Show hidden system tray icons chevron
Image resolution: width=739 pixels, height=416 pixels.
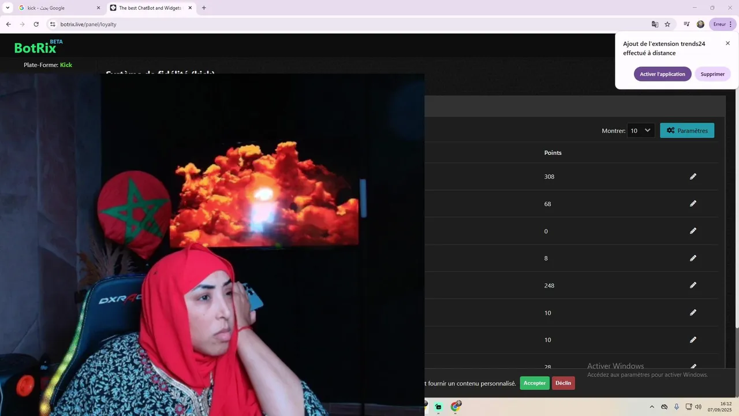[652, 407]
